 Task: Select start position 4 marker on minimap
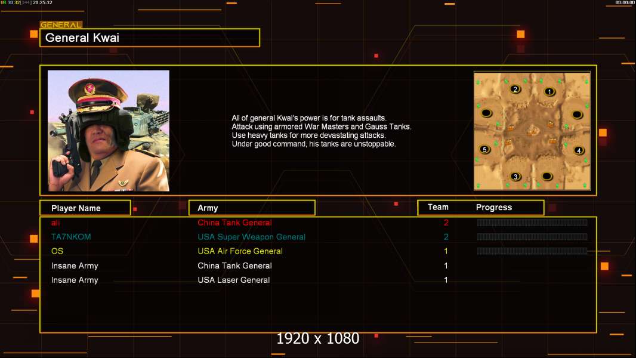click(x=579, y=150)
